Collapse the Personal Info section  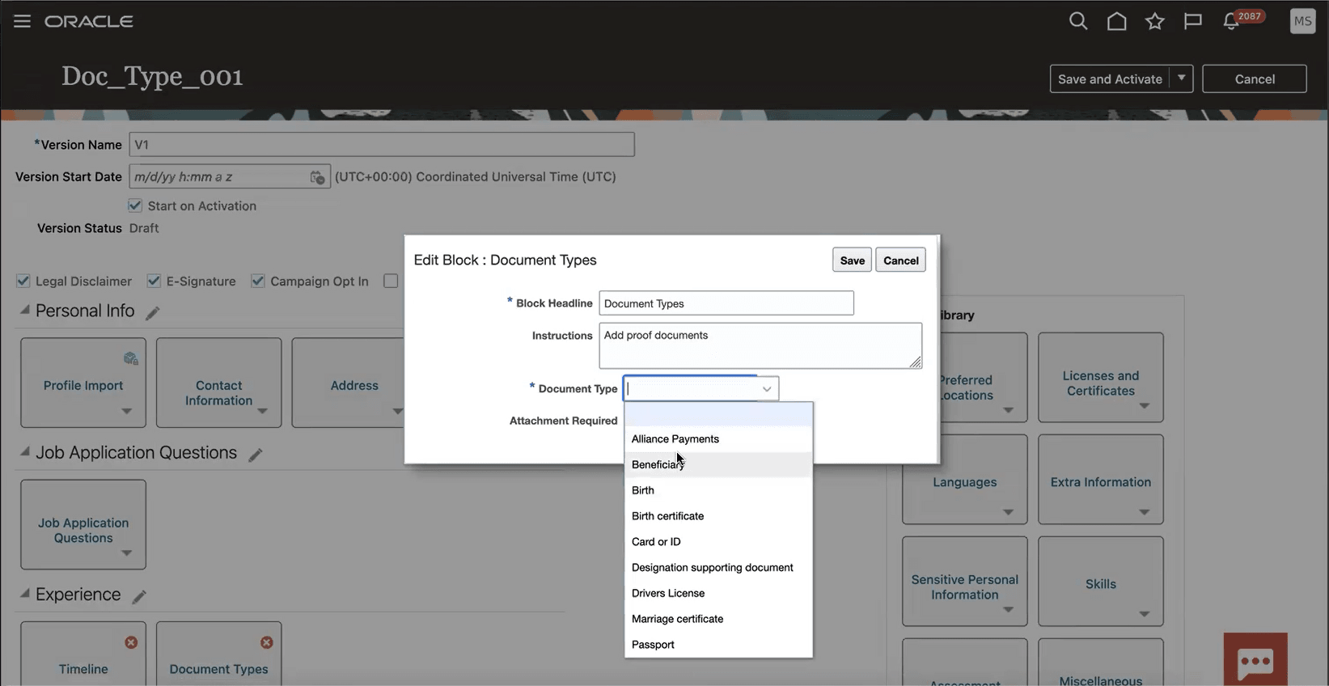click(x=25, y=310)
